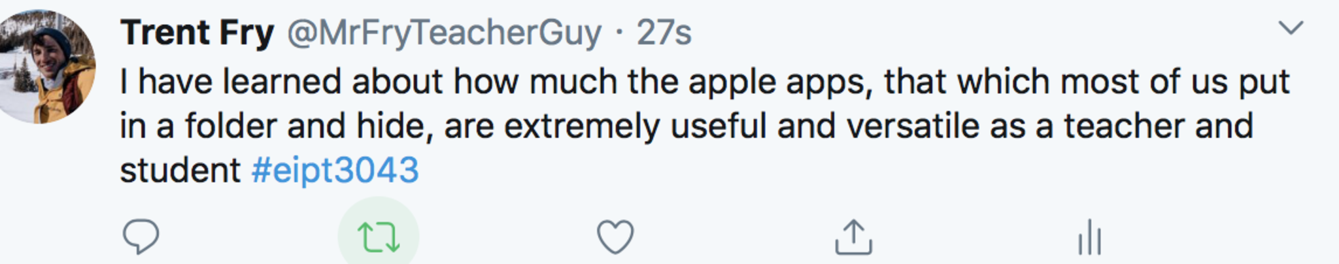View tweet activity analytics bars

(1090, 237)
